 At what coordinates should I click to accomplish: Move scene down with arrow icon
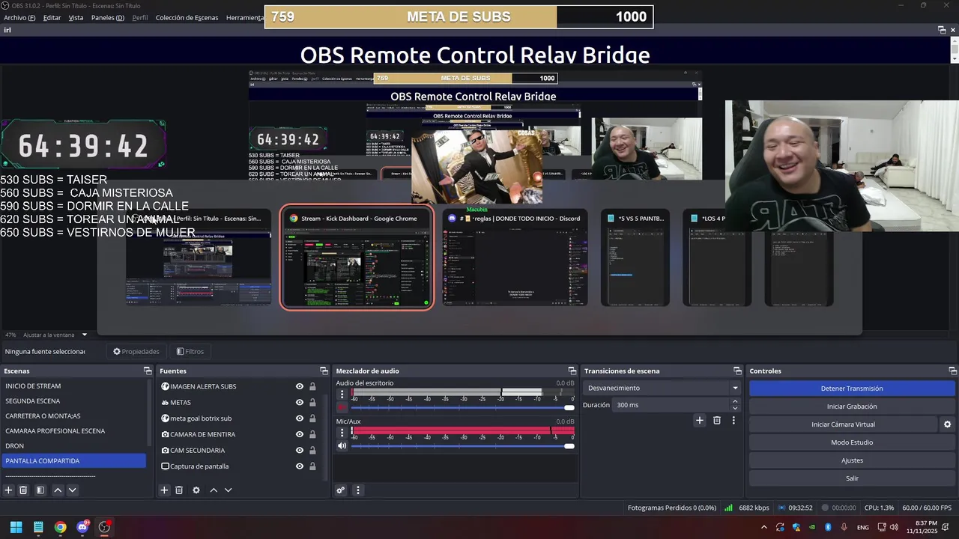point(72,490)
